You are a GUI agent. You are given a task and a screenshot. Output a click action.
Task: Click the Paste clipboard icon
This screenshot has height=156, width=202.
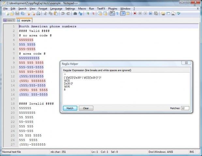pyautogui.click(x=56, y=13)
